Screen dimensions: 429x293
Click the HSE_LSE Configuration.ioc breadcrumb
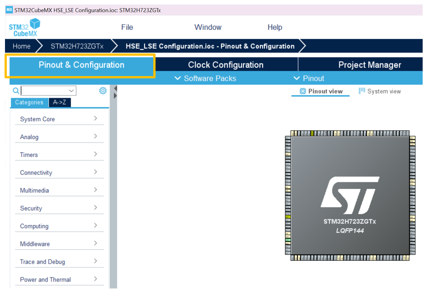[210, 46]
